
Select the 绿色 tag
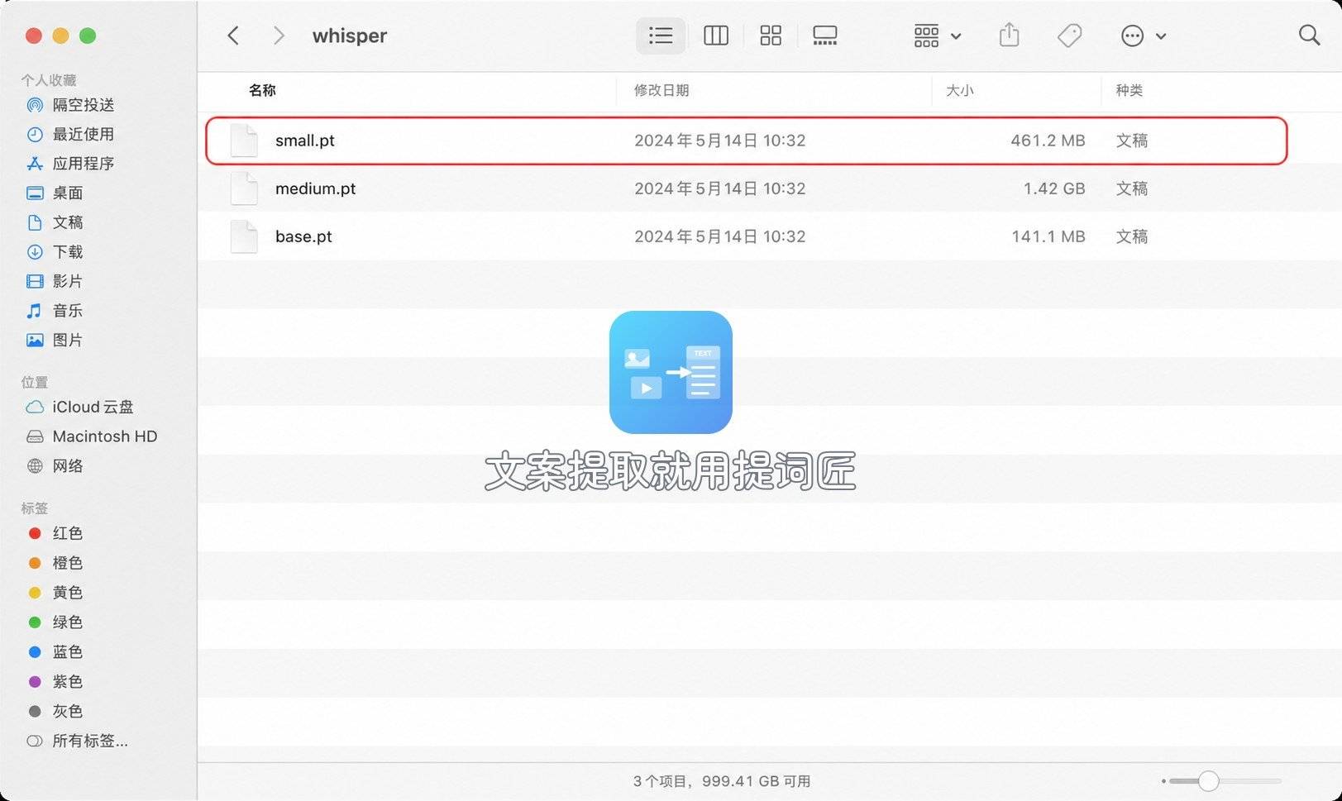[x=67, y=622]
